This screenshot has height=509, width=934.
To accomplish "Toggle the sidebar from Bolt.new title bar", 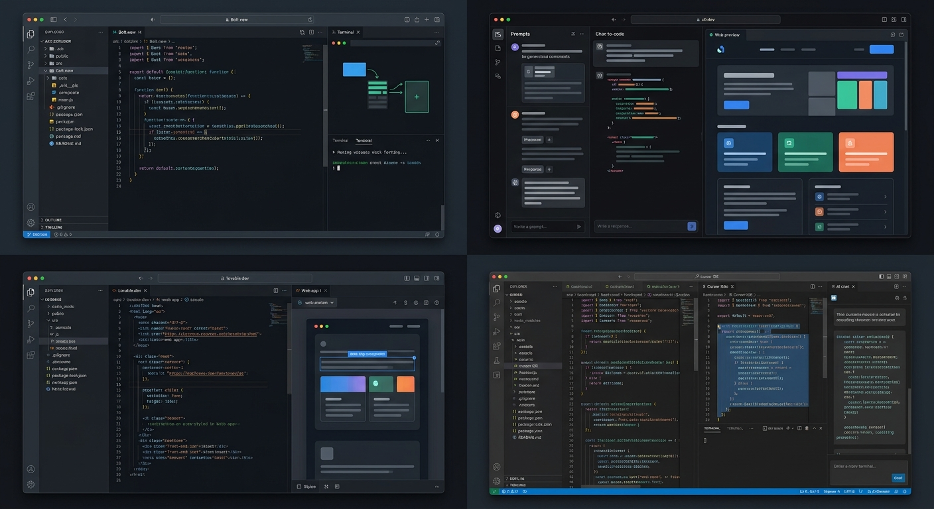I will click(x=54, y=20).
